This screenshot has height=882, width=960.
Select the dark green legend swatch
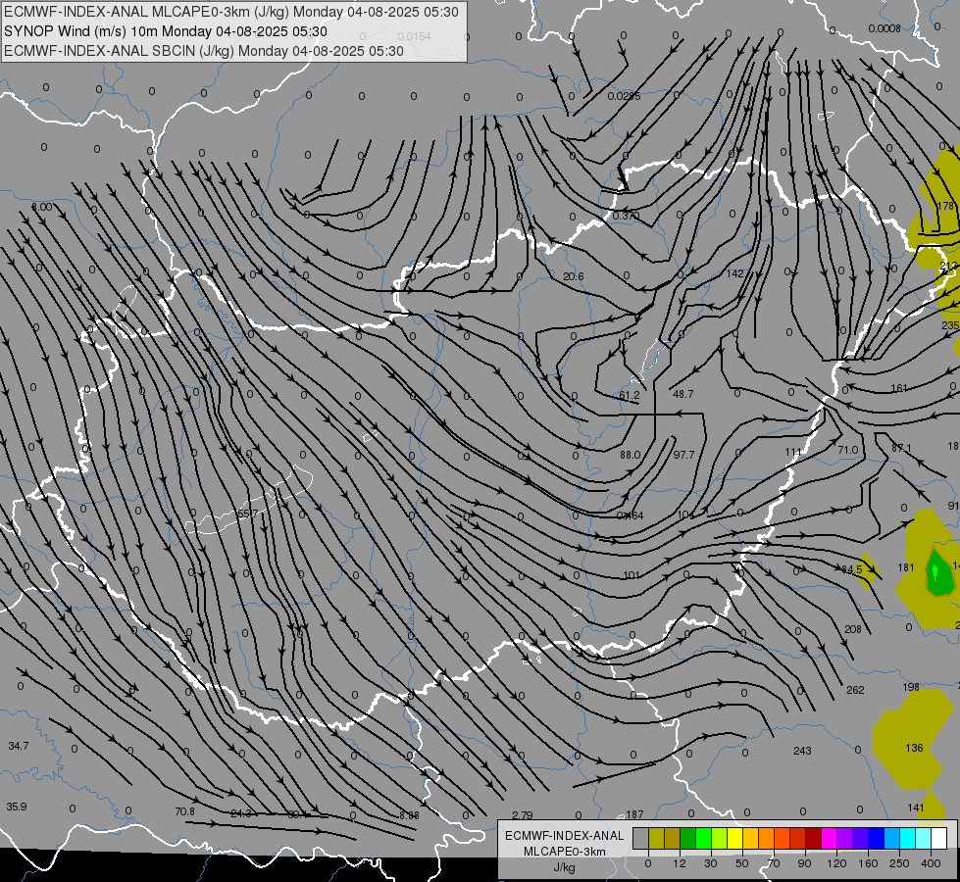coord(687,838)
